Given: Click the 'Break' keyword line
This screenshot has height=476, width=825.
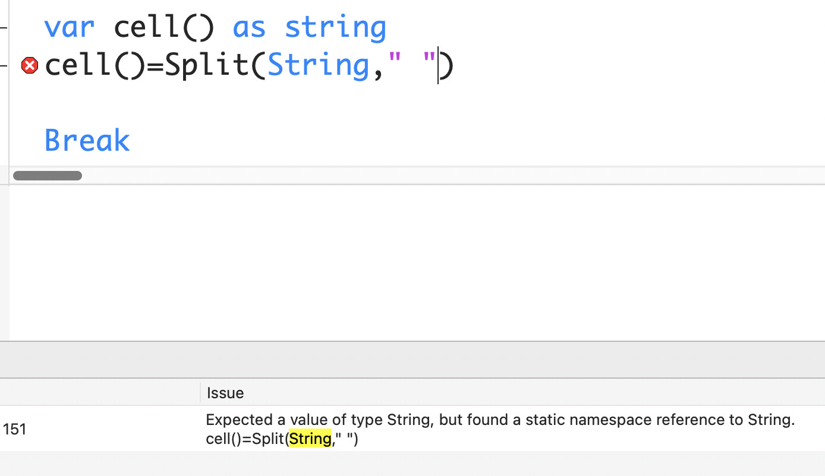Looking at the screenshot, I should pyautogui.click(x=87, y=141).
